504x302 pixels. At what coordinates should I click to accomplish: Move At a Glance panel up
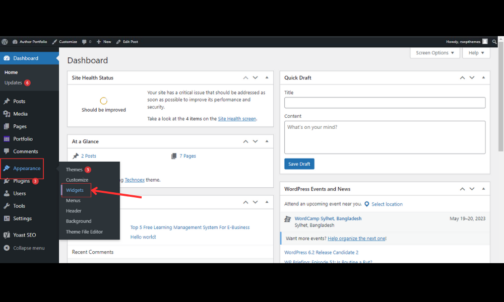tap(245, 141)
